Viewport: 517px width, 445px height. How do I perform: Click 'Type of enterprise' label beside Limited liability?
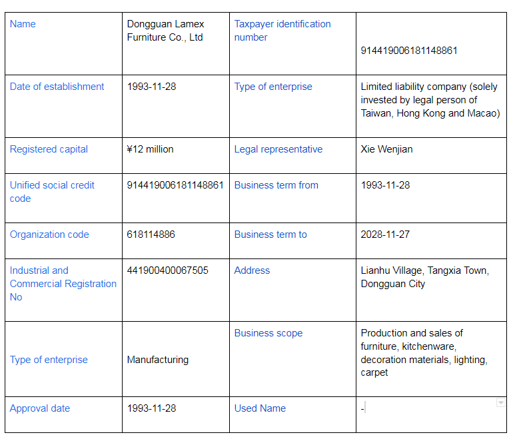coord(273,87)
